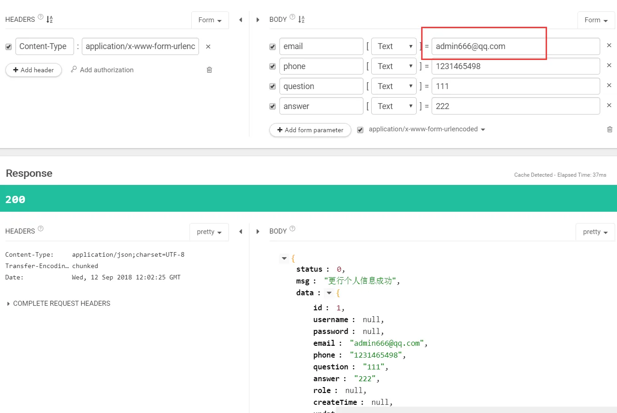Edit the 111 value field

516,86
